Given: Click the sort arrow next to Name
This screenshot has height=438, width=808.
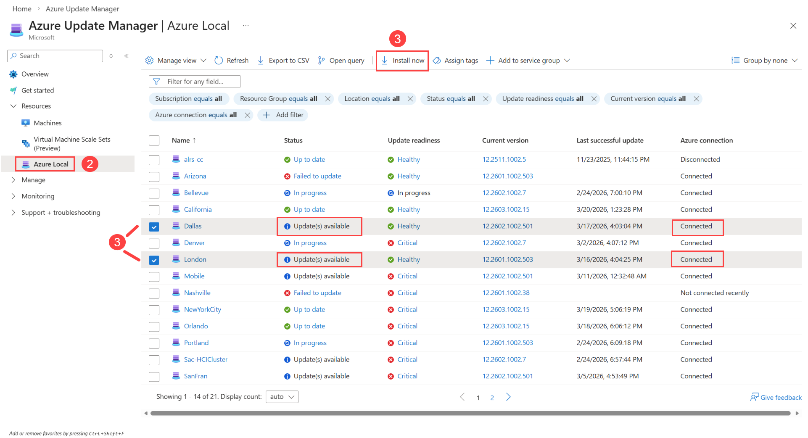Looking at the screenshot, I should (194, 140).
